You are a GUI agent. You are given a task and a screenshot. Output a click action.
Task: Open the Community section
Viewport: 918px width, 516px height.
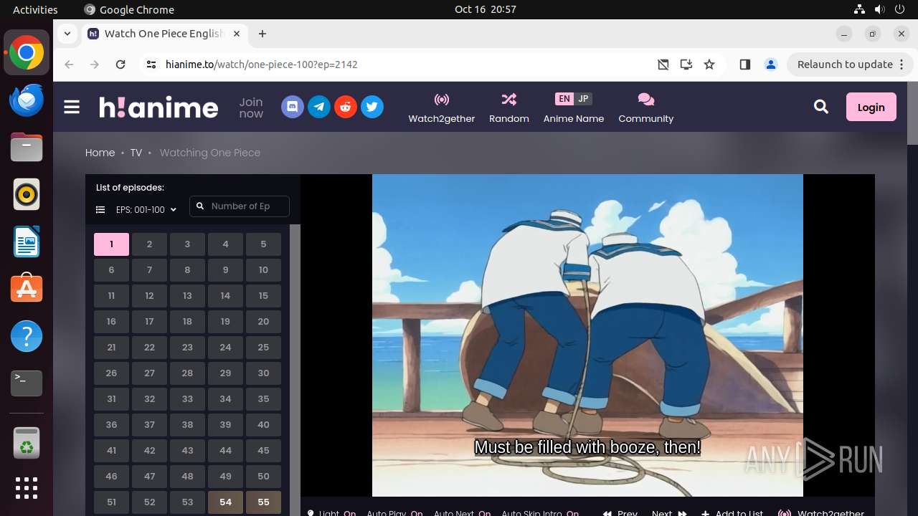645,107
